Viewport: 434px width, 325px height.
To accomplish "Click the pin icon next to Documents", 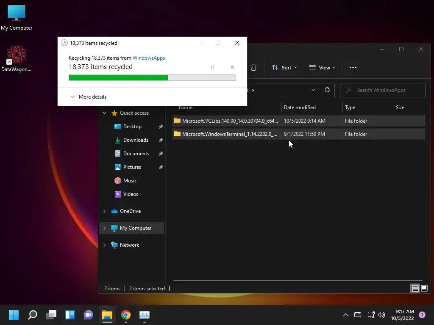I will click(x=161, y=154).
